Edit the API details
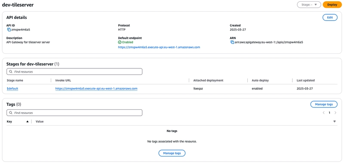The width and height of the screenshot is (344, 163). 330,18
